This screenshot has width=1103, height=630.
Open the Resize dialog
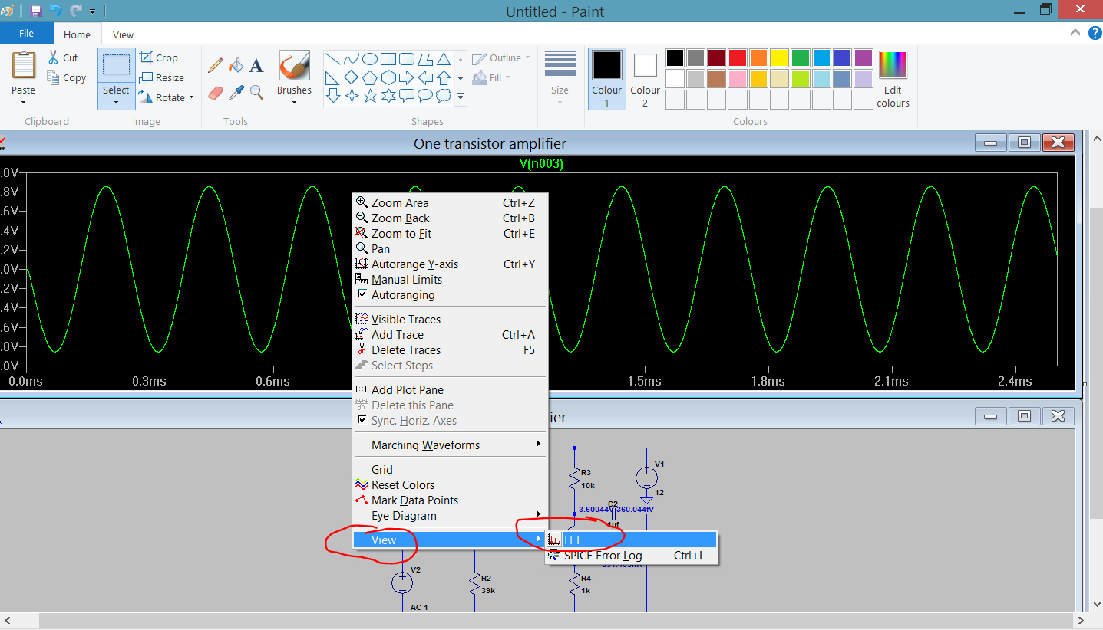click(x=162, y=77)
